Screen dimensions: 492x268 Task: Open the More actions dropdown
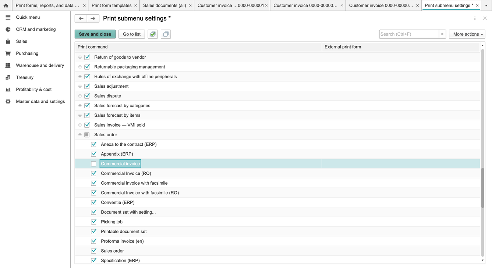tap(467, 34)
